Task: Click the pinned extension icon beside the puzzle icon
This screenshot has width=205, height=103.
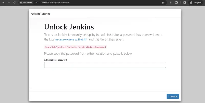Action: (171, 2)
